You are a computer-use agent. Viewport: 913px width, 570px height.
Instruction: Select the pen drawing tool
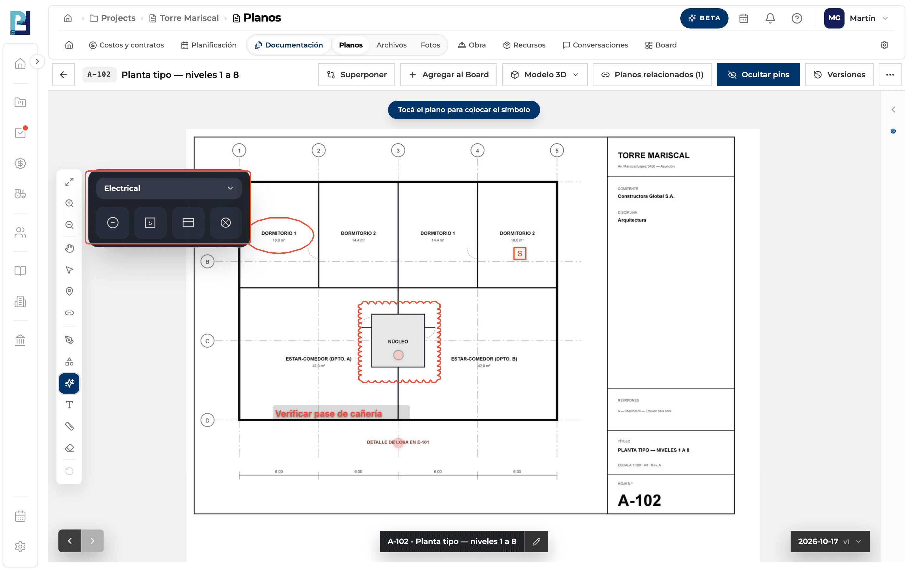click(69, 340)
